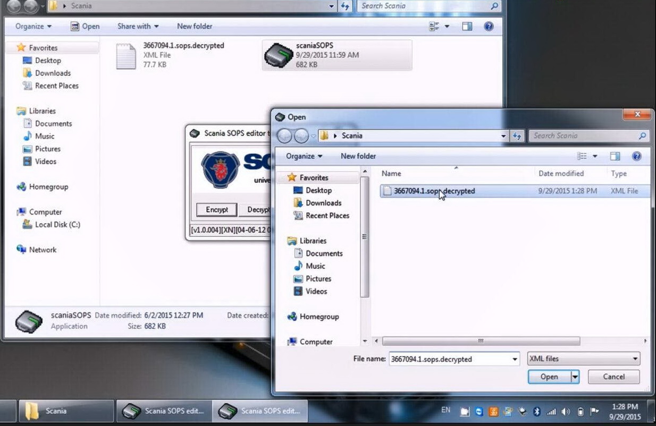Click the Encrypt button in Scania SOPS editor
656x426 pixels.
pyautogui.click(x=217, y=210)
